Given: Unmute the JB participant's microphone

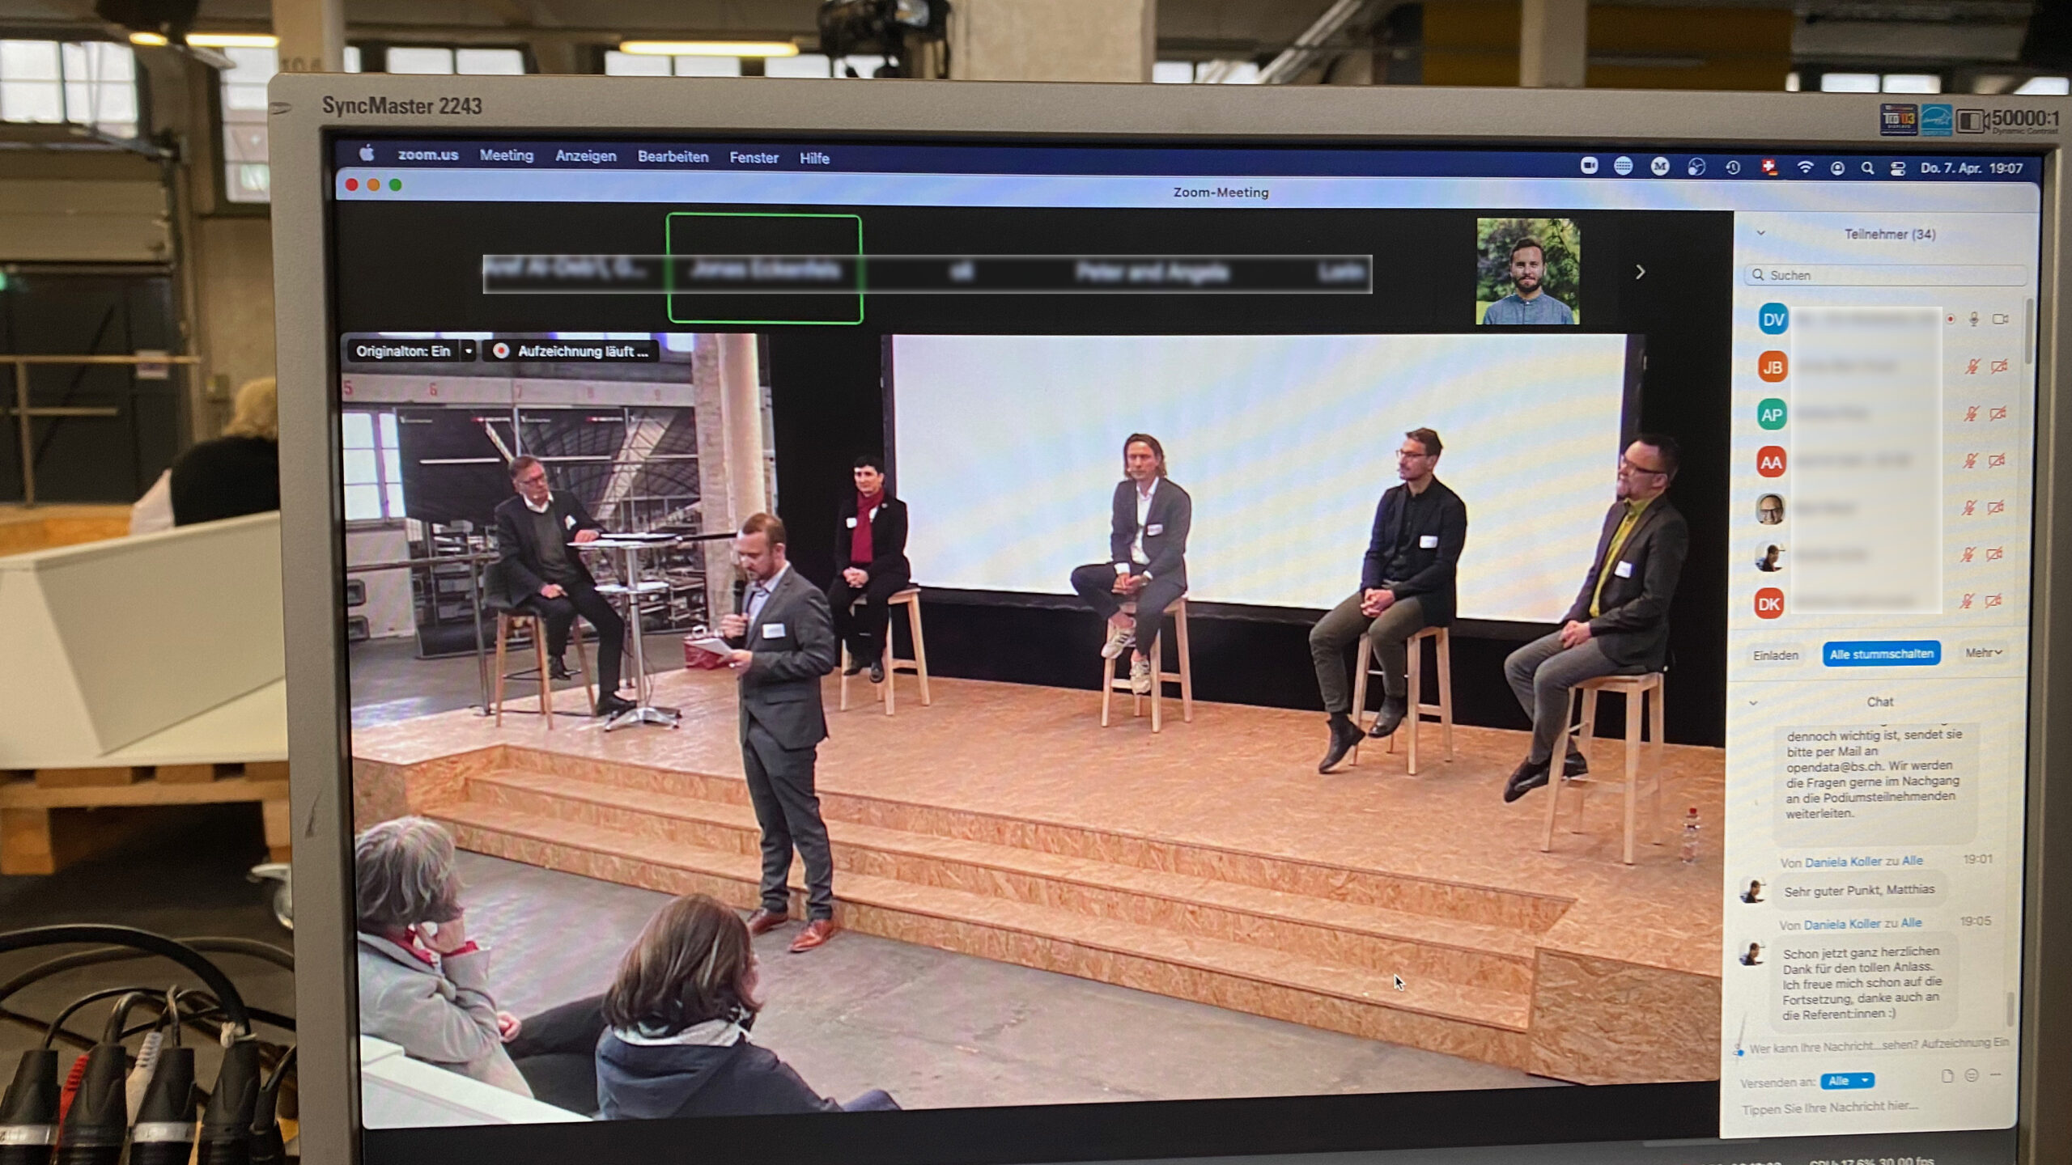Looking at the screenshot, I should pyautogui.click(x=1972, y=366).
